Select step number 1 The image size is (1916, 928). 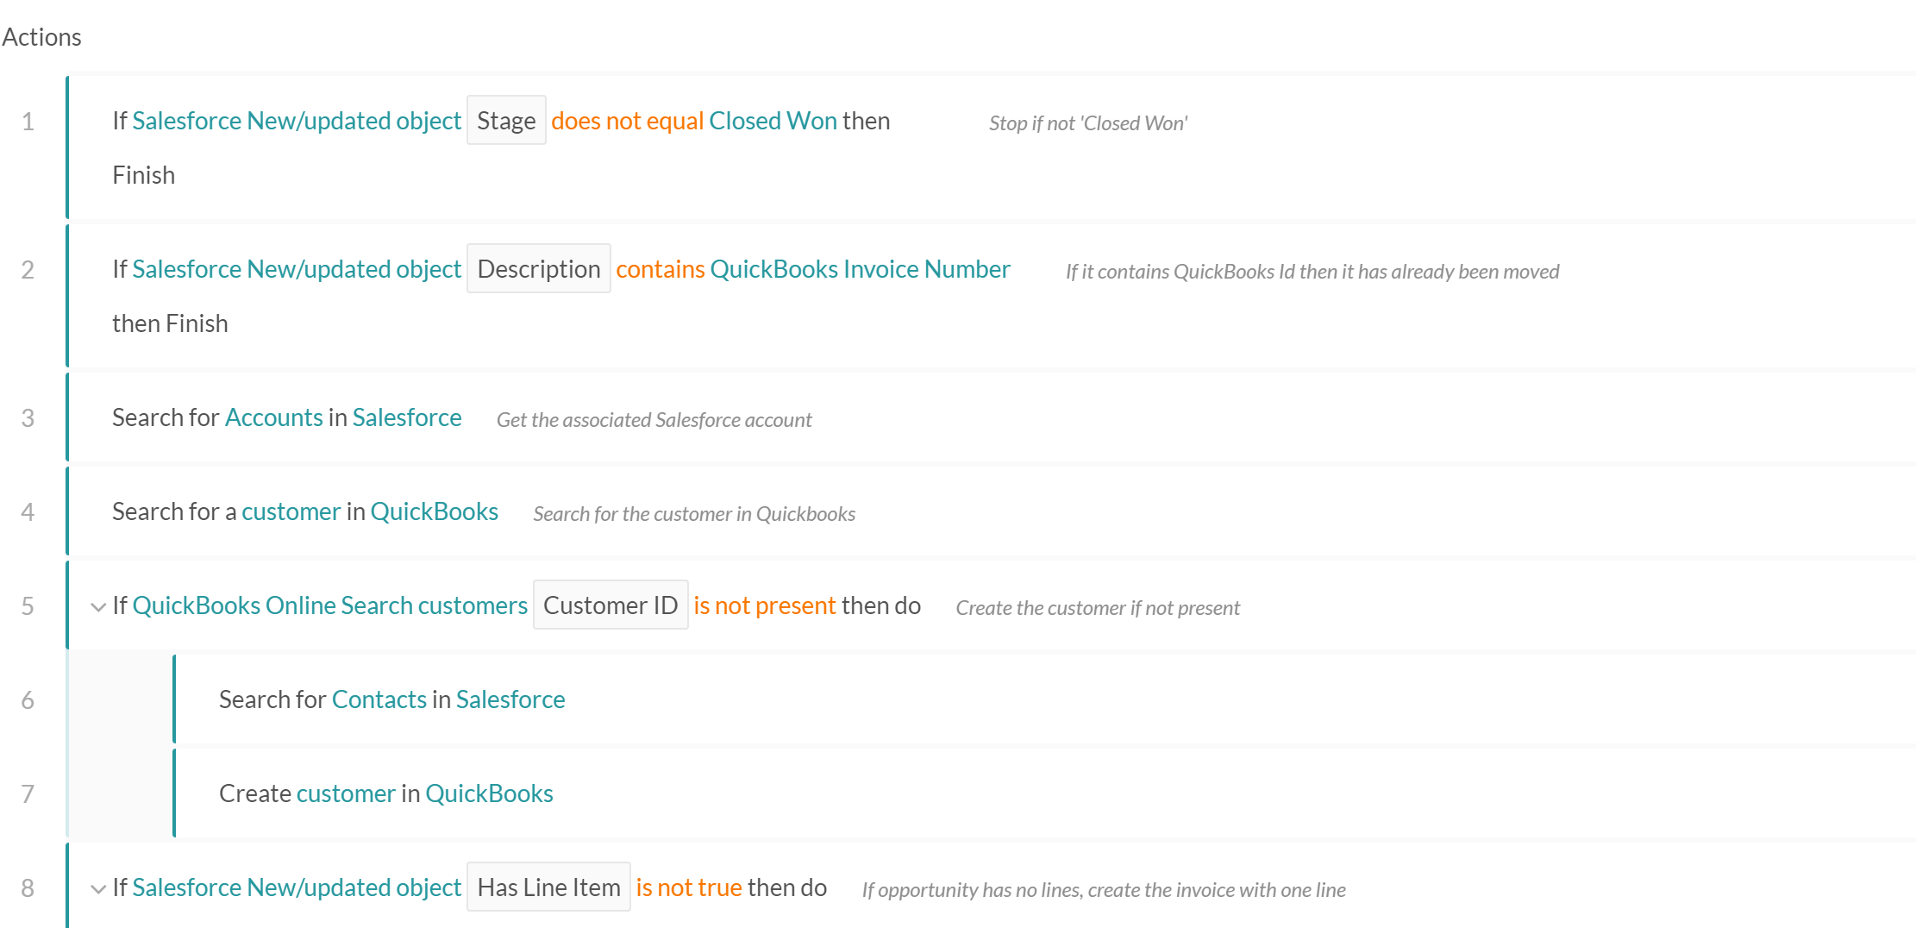click(28, 122)
